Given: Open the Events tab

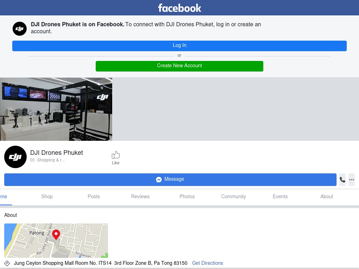Looking at the screenshot, I should pyautogui.click(x=280, y=196).
